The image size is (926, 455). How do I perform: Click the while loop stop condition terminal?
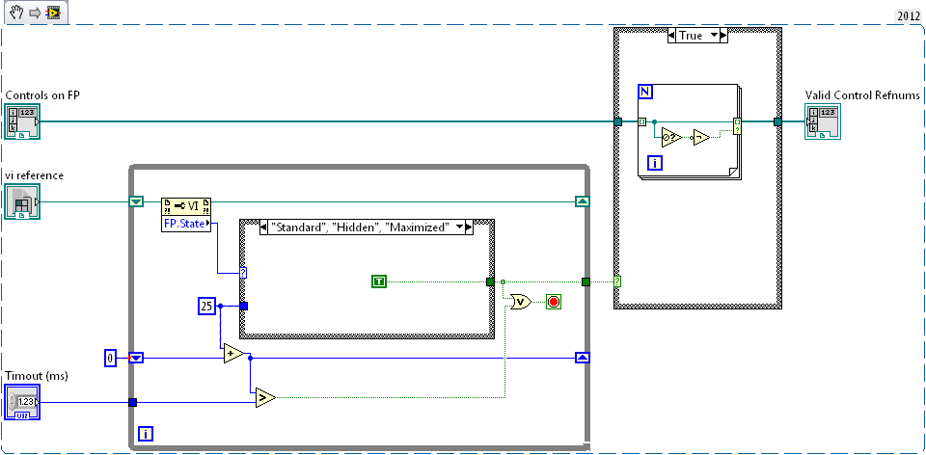coord(554,301)
